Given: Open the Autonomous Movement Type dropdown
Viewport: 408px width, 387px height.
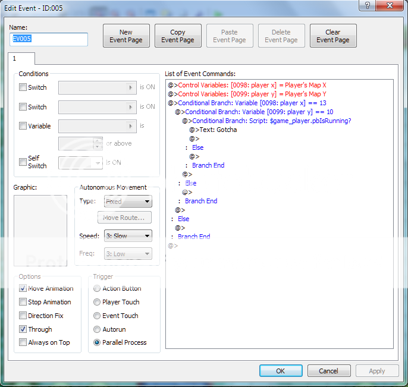Looking at the screenshot, I should coord(128,202).
